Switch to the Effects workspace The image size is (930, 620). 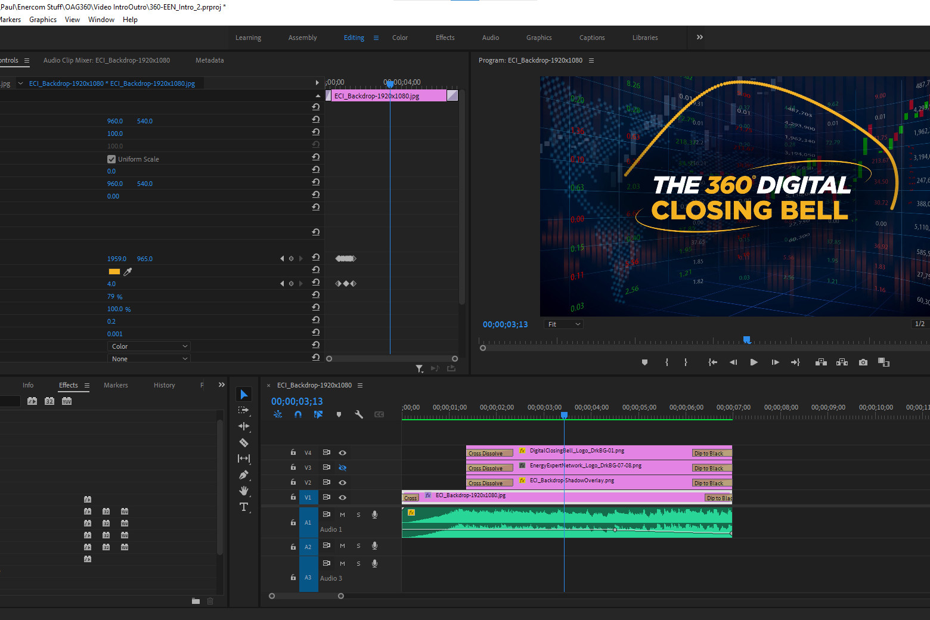(x=445, y=38)
